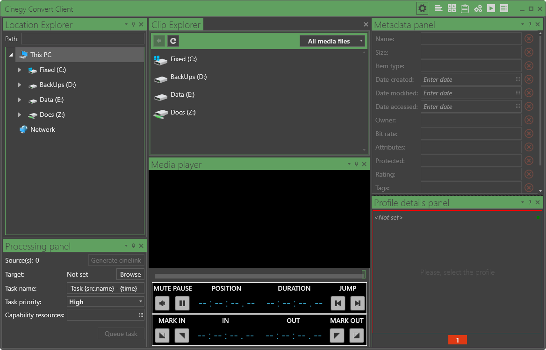This screenshot has width=546, height=350.
Task: Open the Capability resources selector grid icon
Action: [x=141, y=315]
